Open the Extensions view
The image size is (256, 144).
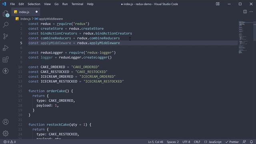coord(6,60)
